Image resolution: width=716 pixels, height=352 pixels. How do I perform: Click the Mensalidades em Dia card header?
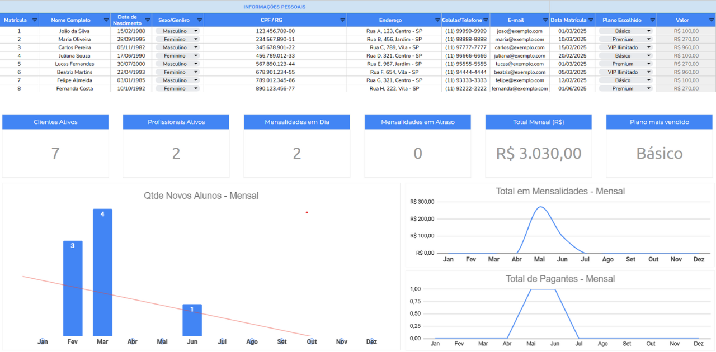point(297,122)
